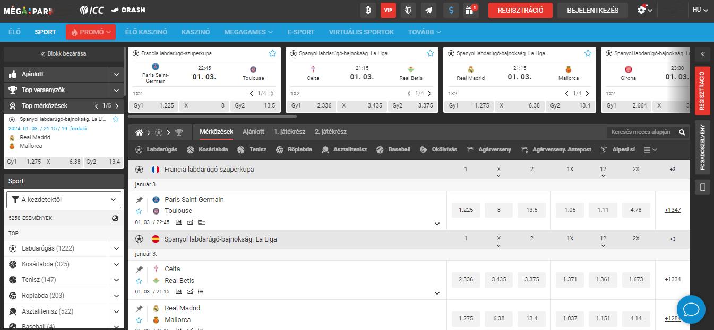Filter by Tenisz in sports bar
Image resolution: width=714 pixels, height=330 pixels.
pyautogui.click(x=252, y=150)
